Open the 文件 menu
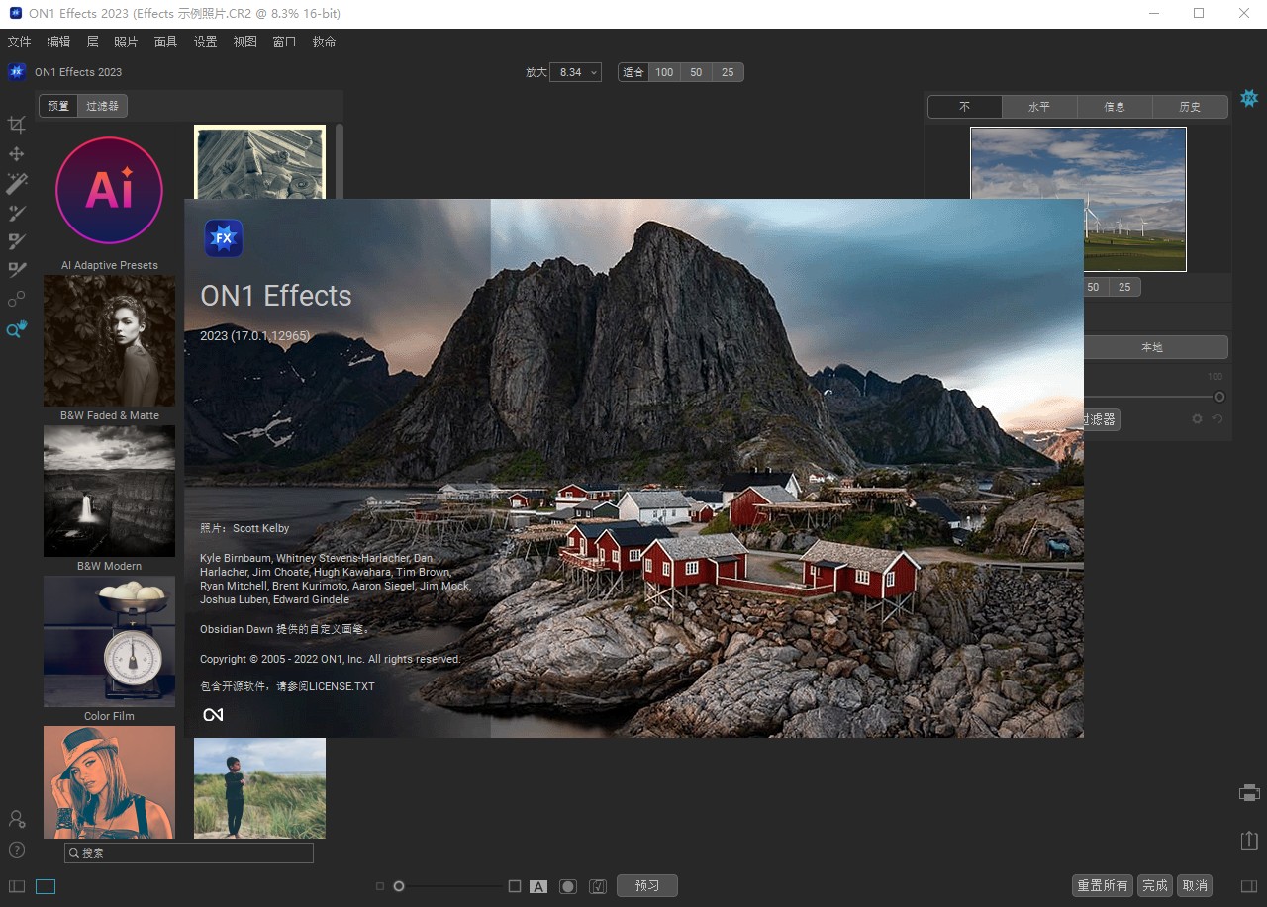Image resolution: width=1267 pixels, height=907 pixels. click(x=20, y=42)
